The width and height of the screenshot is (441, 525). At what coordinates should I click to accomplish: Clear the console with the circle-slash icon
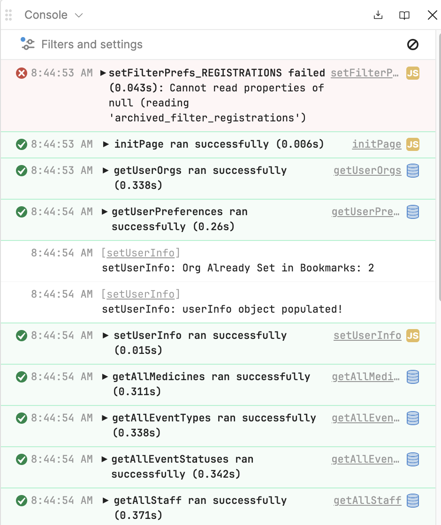click(412, 45)
